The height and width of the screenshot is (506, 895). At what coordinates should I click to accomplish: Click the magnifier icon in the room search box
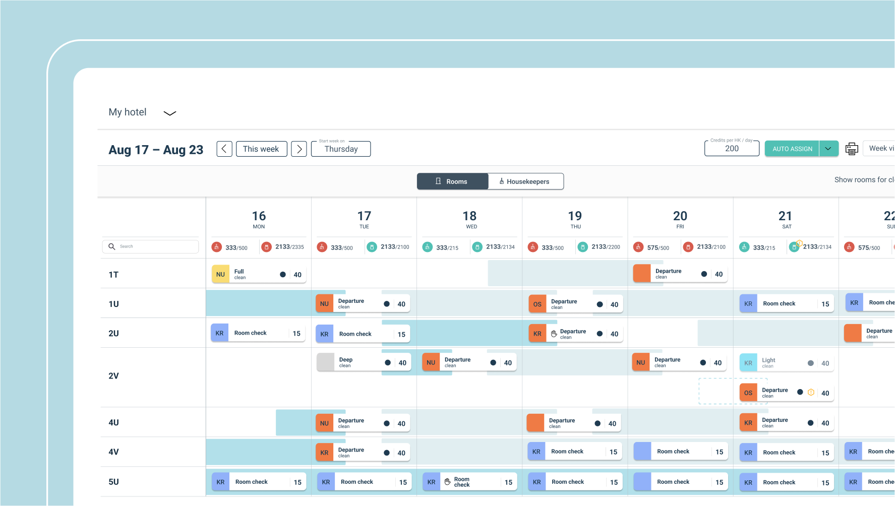click(112, 246)
